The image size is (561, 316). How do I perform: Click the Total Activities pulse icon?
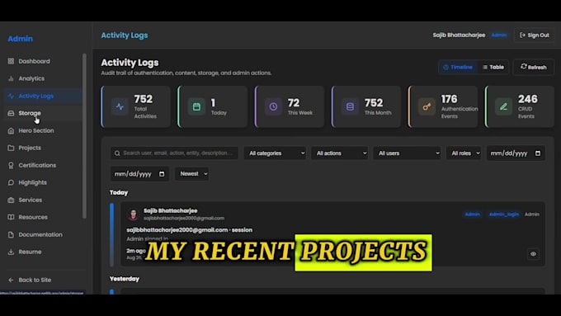point(120,106)
